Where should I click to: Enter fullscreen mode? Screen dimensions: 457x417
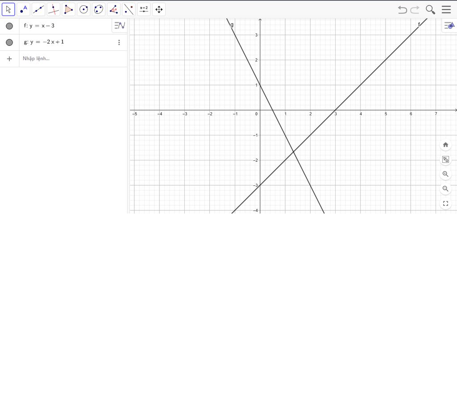coord(445,204)
